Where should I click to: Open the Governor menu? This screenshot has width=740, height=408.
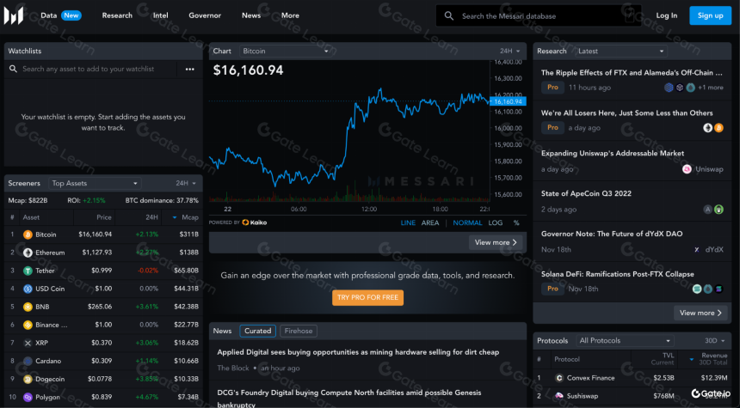pos(205,15)
